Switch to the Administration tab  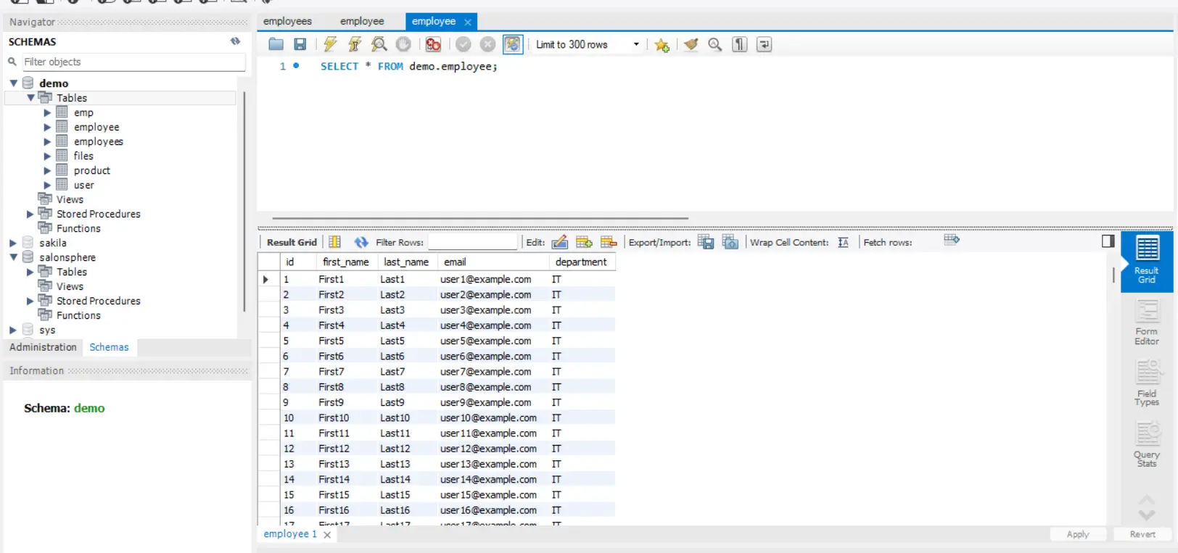click(x=43, y=347)
